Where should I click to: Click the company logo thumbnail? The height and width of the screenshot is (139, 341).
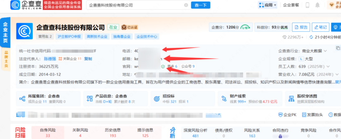click(x=24, y=31)
